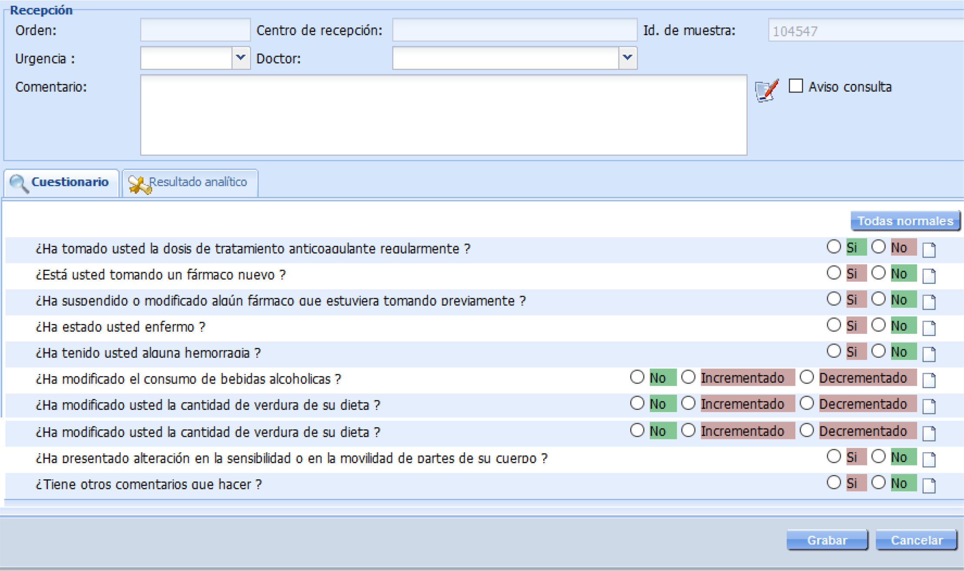Enable the Aviso consulta checkbox
Image resolution: width=964 pixels, height=571 pixels.
pyautogui.click(x=796, y=86)
